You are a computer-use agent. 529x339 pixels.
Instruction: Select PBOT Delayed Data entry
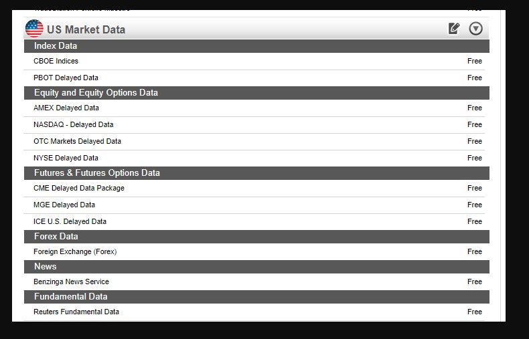tap(254, 78)
